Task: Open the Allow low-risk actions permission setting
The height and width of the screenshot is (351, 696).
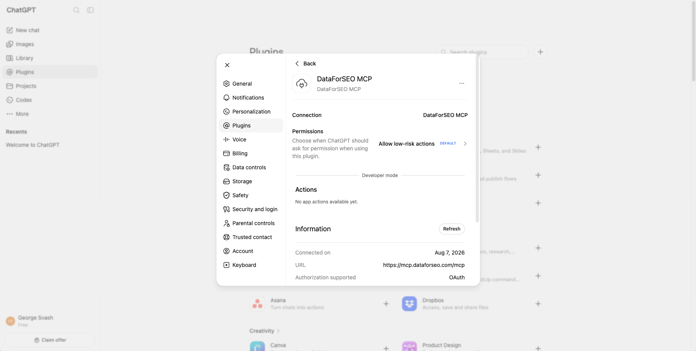Action: pos(423,144)
